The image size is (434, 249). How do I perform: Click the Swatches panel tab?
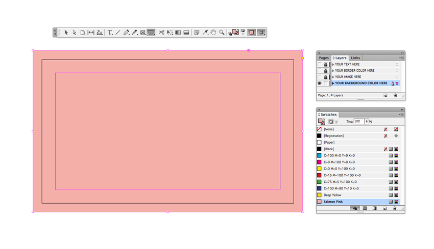coord(327,115)
